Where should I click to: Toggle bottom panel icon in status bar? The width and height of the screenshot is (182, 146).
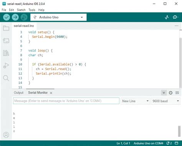tap(177, 143)
